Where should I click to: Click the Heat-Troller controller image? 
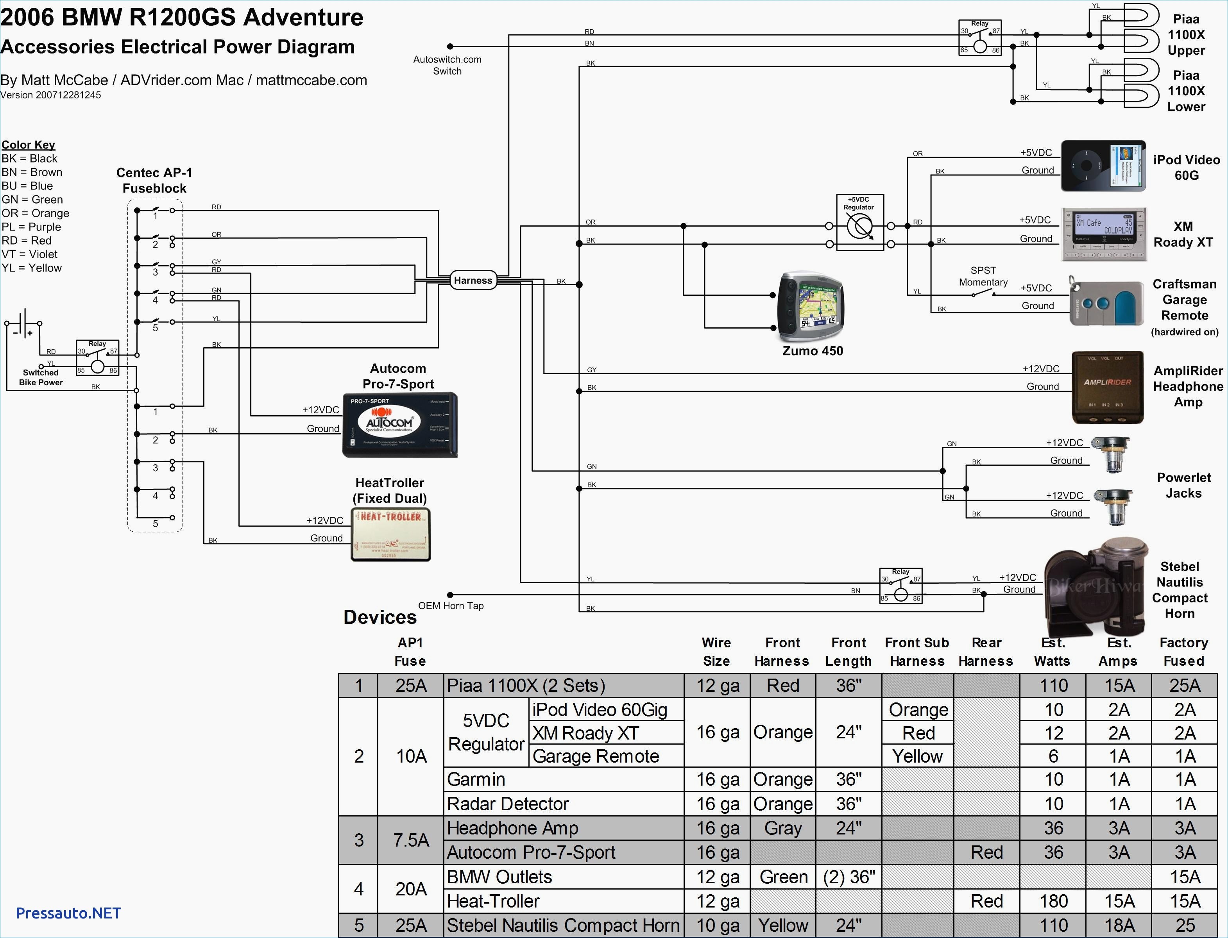pos(390,534)
